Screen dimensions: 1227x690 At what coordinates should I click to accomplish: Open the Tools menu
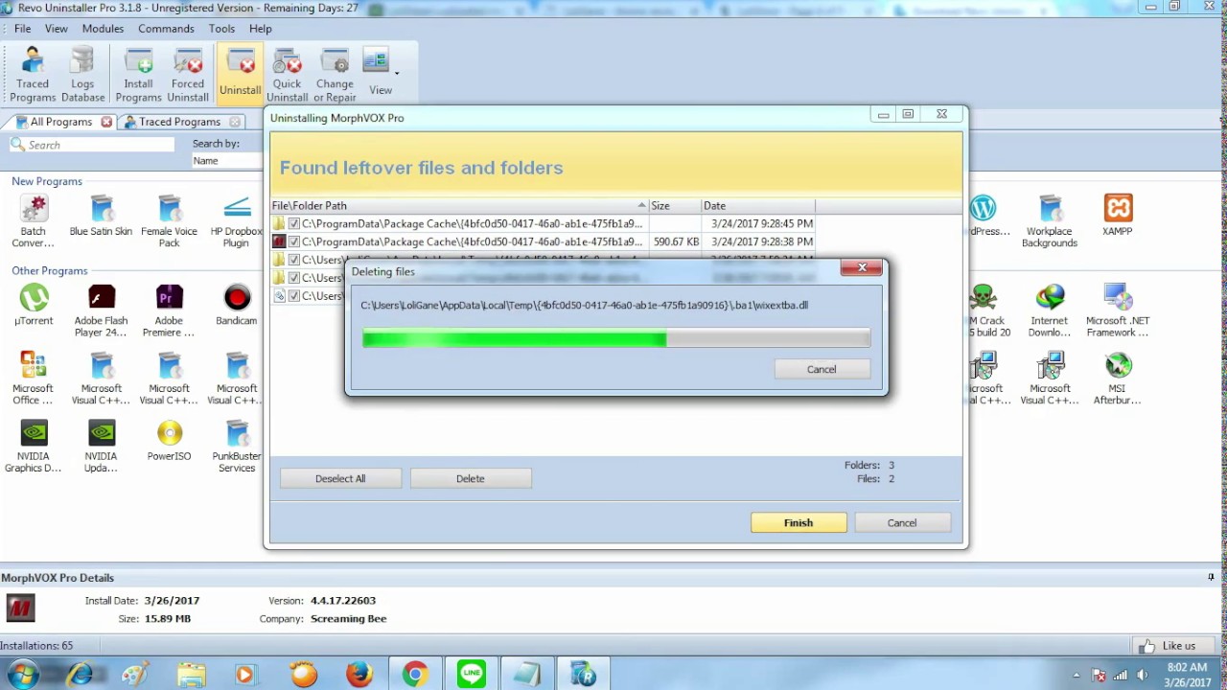pos(221,29)
